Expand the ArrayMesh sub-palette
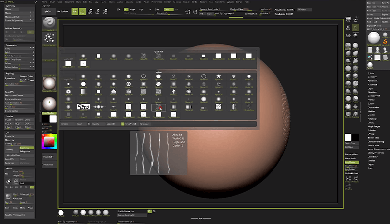Viewport: 390px width, 224px height. [x=372, y=81]
